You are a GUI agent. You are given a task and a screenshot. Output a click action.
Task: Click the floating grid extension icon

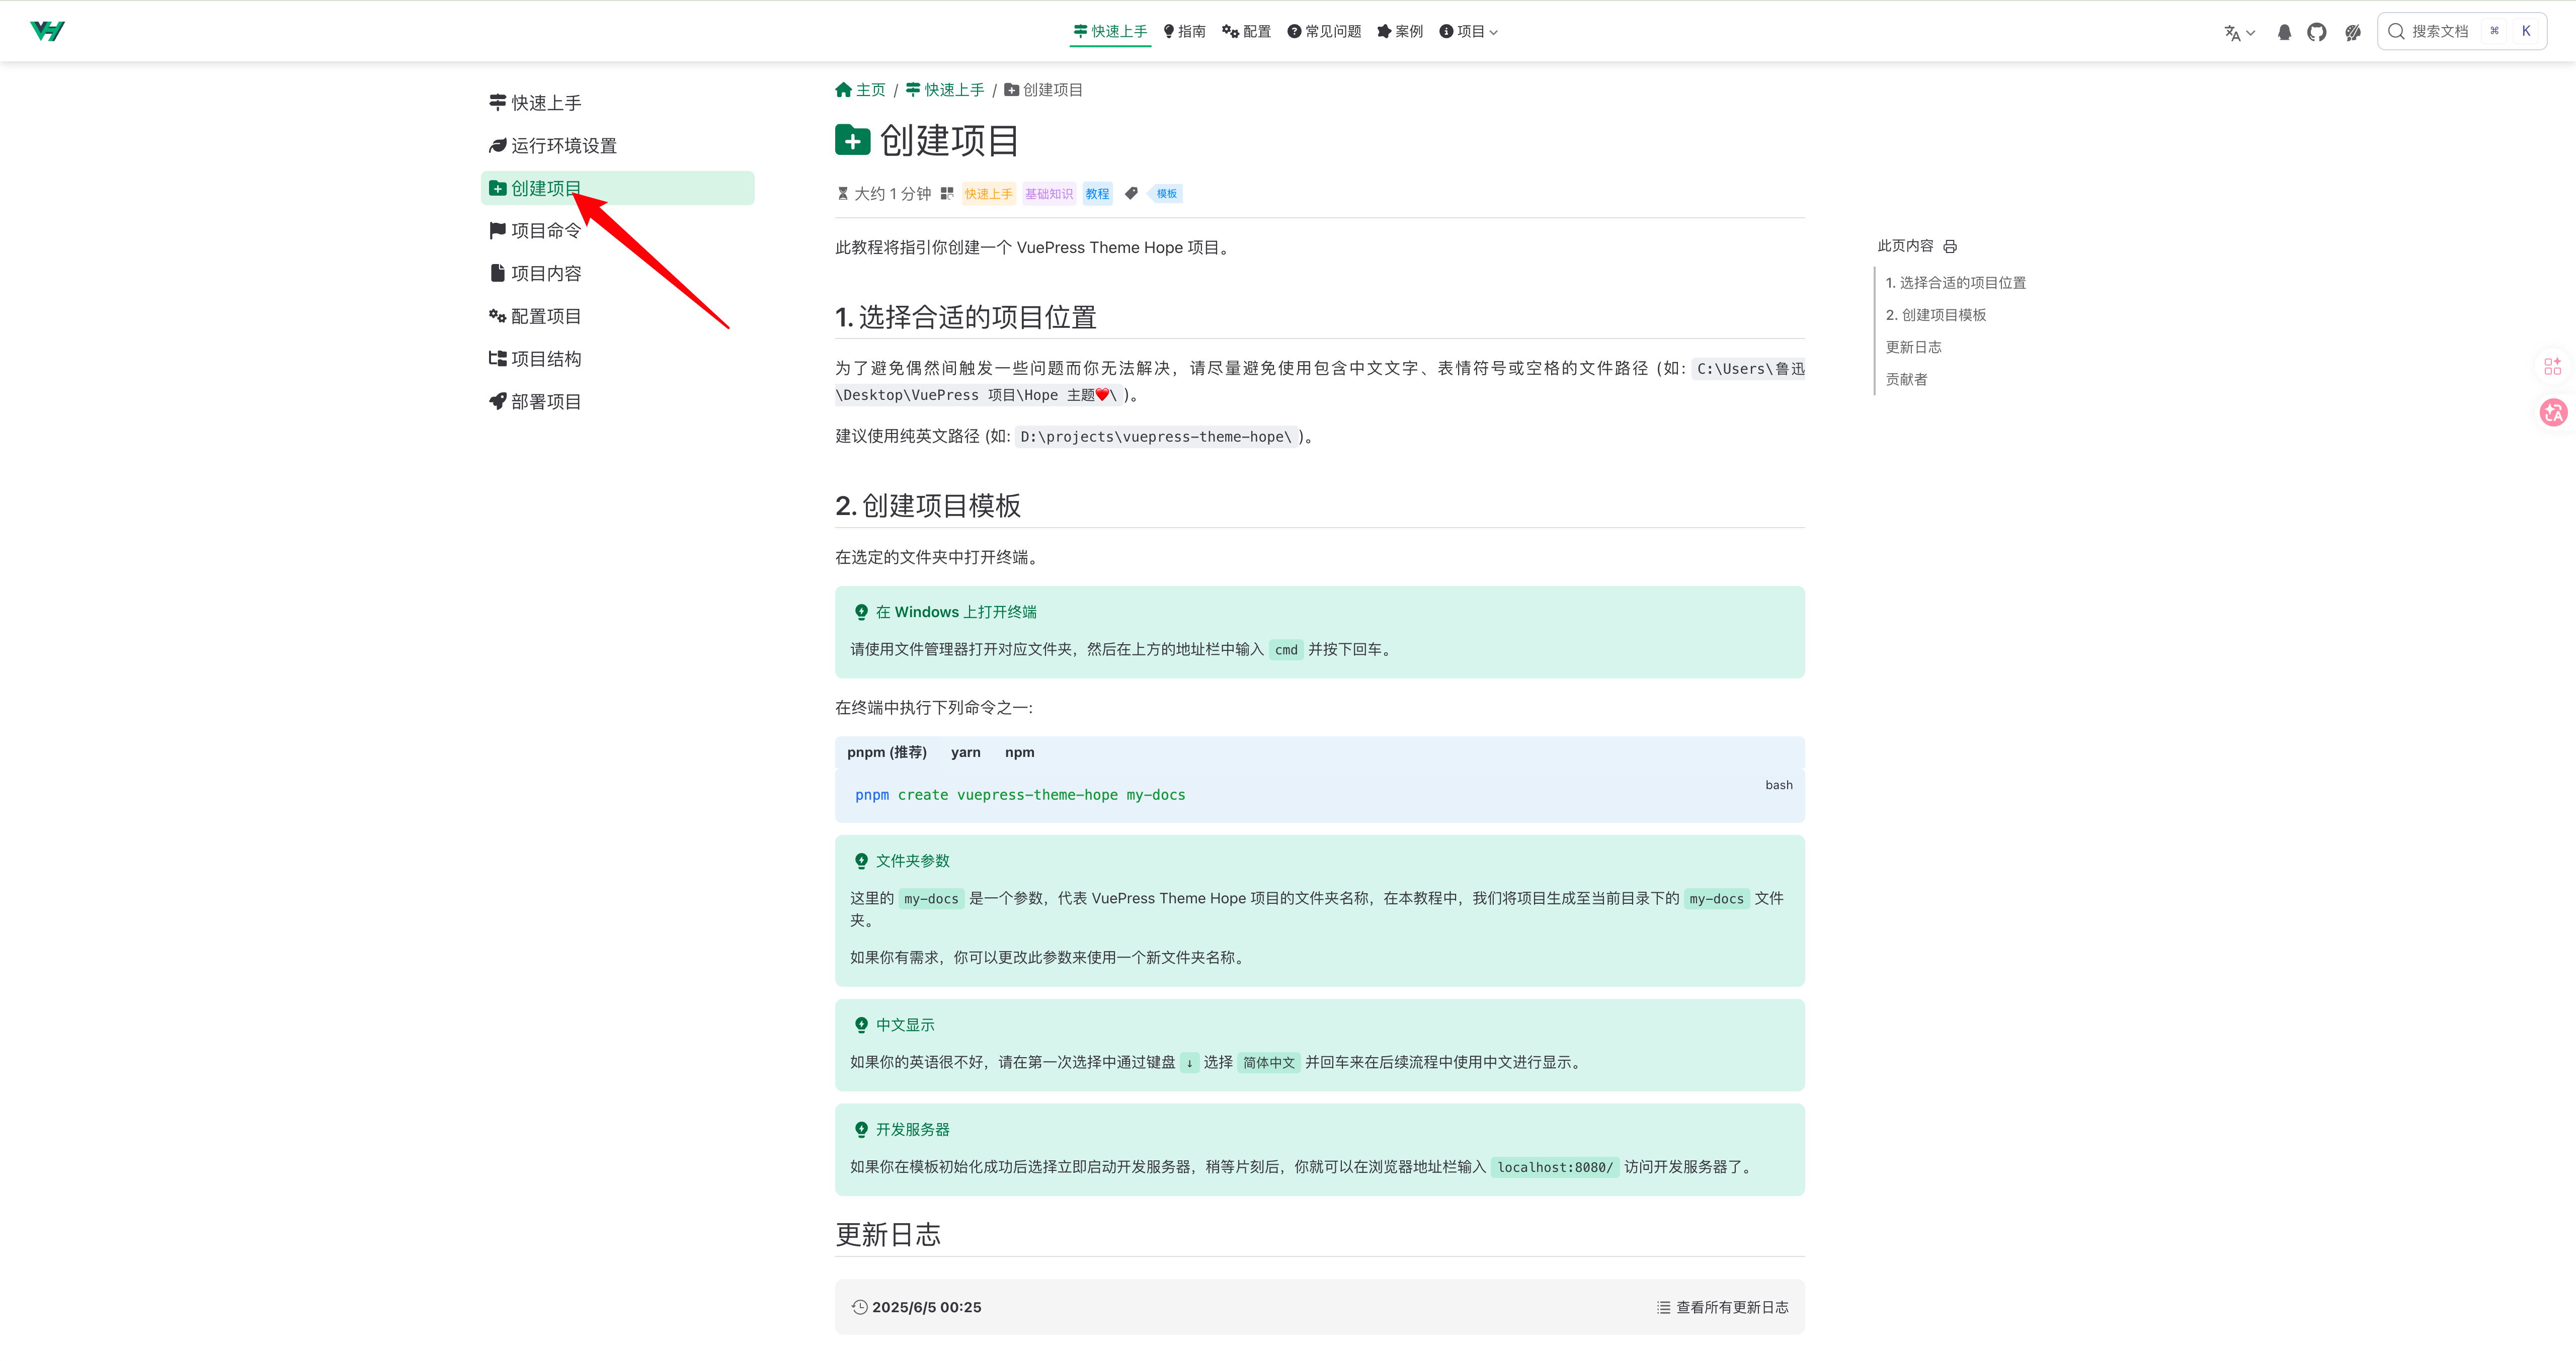click(x=2552, y=367)
